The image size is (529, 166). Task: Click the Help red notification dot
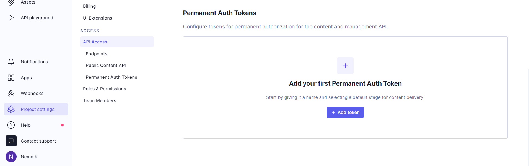pos(62,125)
